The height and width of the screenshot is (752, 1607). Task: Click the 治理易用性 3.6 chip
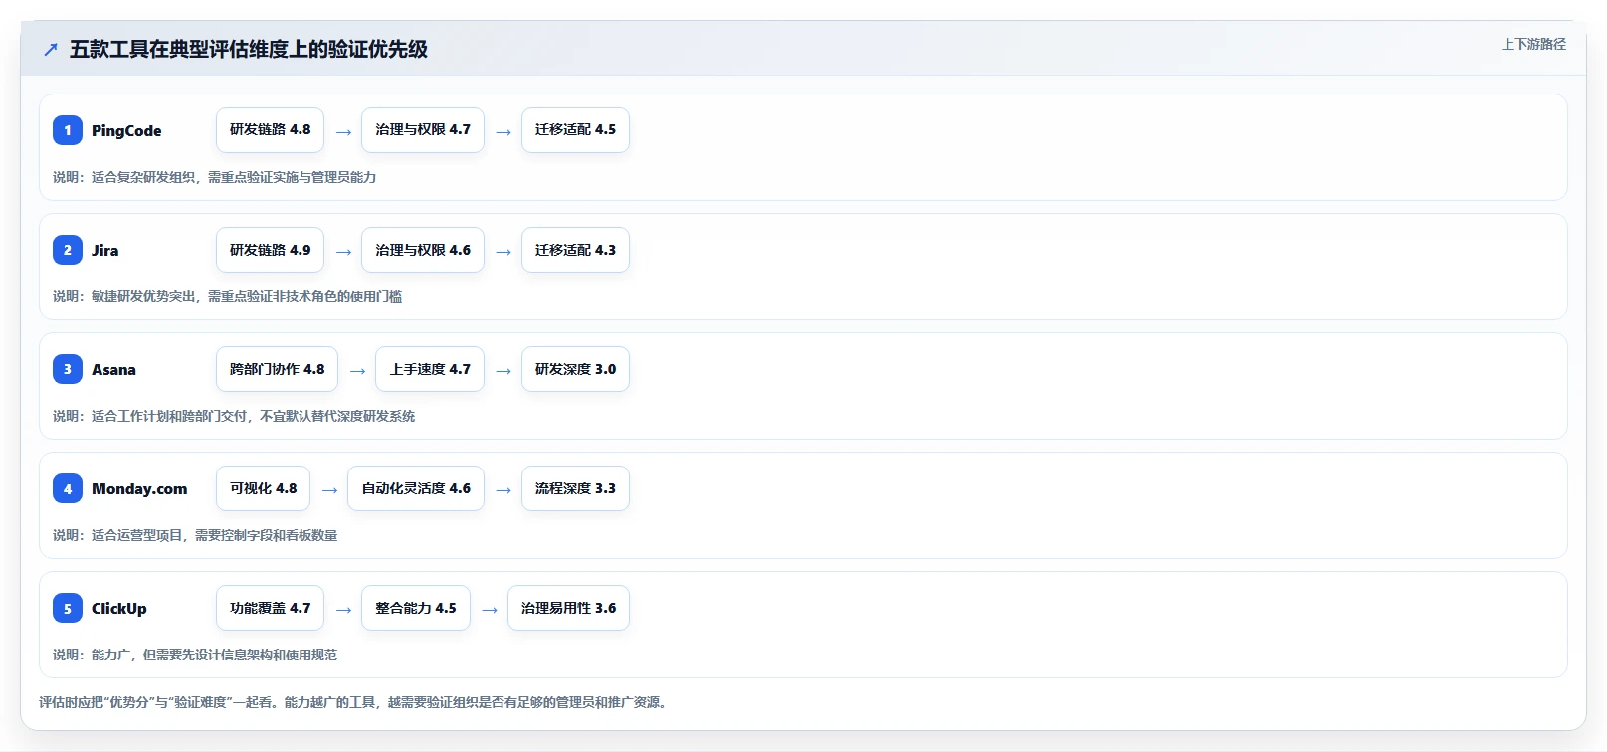568,608
